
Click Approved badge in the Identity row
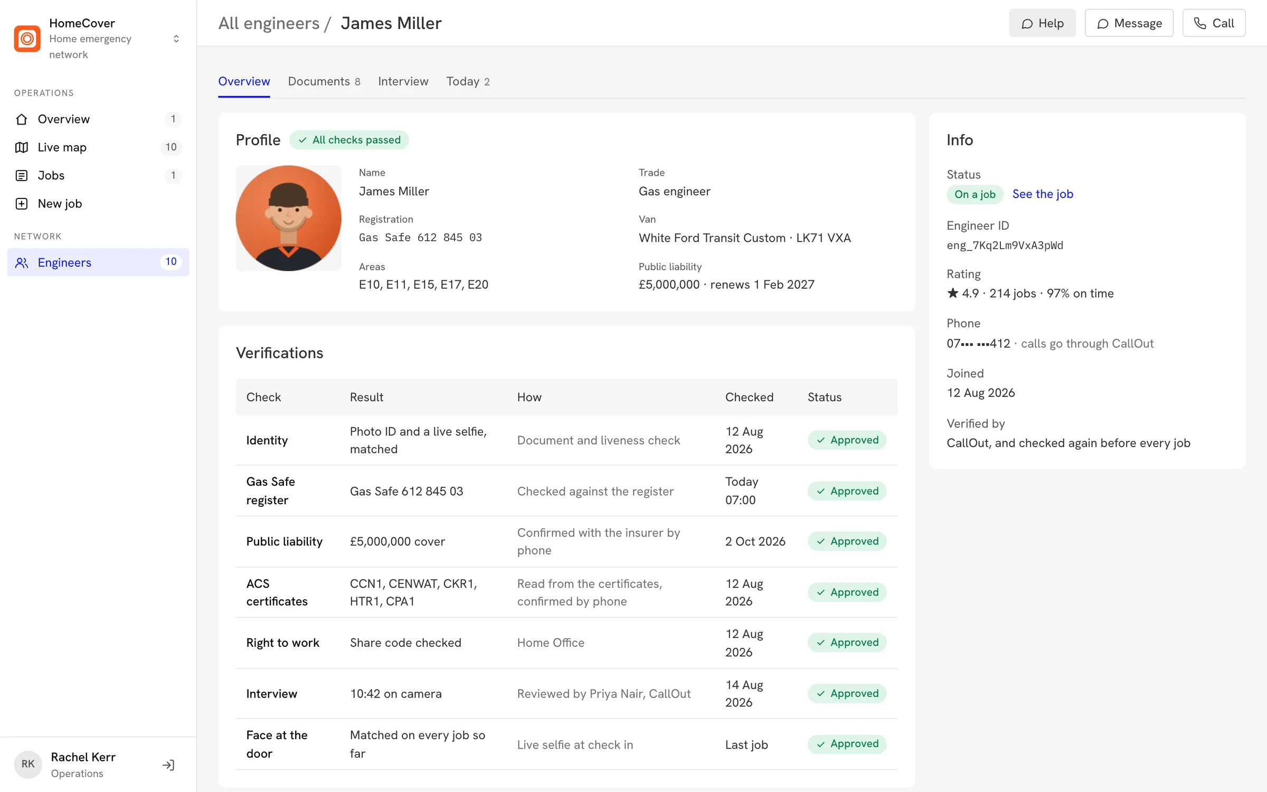[847, 440]
